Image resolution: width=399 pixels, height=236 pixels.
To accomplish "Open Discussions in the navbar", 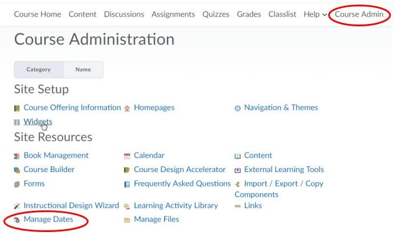I will [124, 14].
